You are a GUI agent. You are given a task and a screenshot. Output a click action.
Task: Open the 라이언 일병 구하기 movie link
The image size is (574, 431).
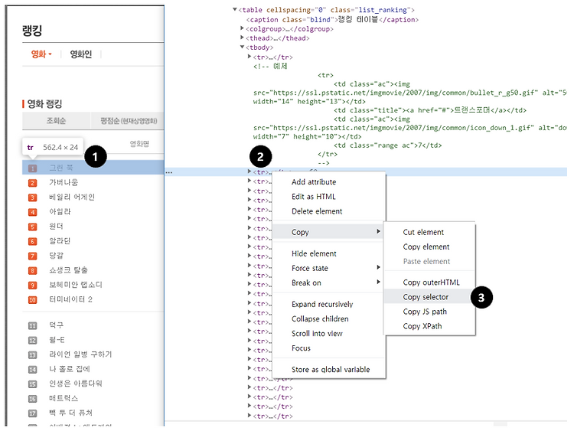click(80, 354)
